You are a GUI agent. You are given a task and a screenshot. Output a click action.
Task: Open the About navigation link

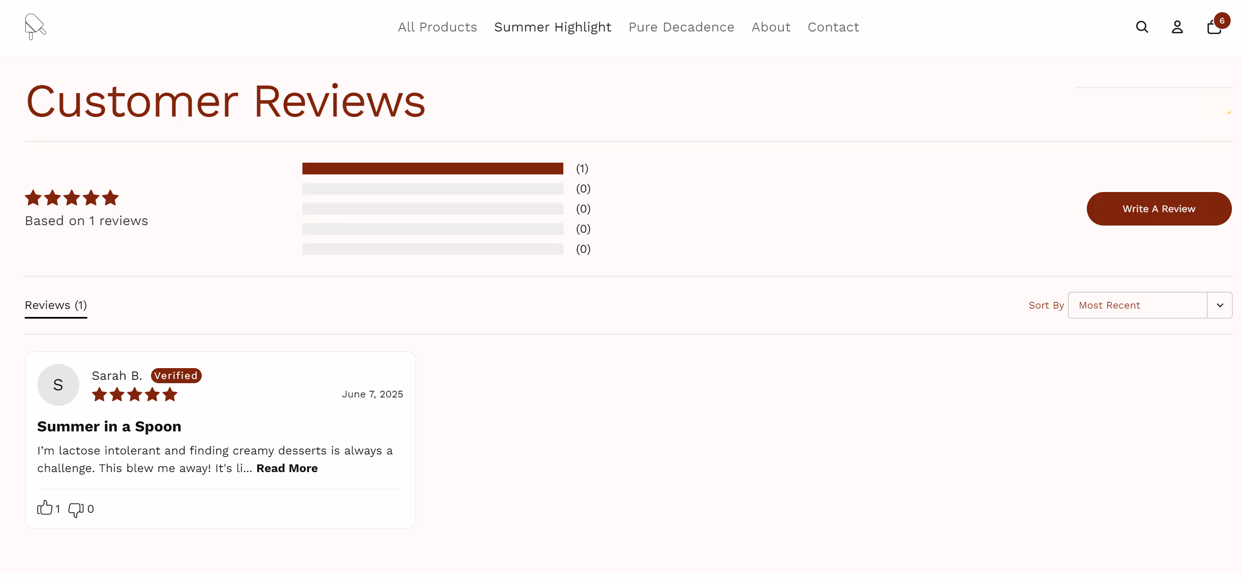pyautogui.click(x=771, y=27)
